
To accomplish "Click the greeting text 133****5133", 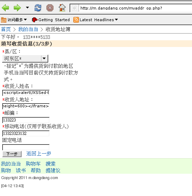I will [x=36, y=37].
